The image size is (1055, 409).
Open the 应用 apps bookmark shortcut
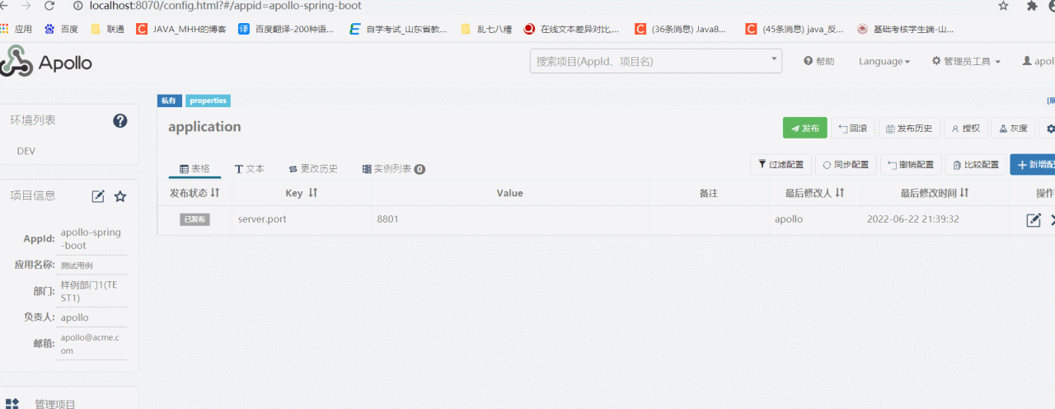click(16, 29)
